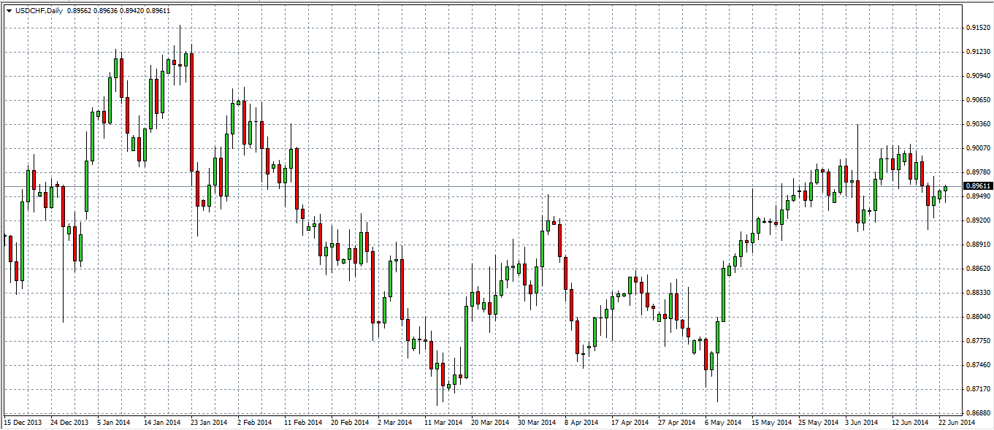Click price level 0.86880 on price scale
This screenshot has height=430, width=994.
(x=979, y=413)
